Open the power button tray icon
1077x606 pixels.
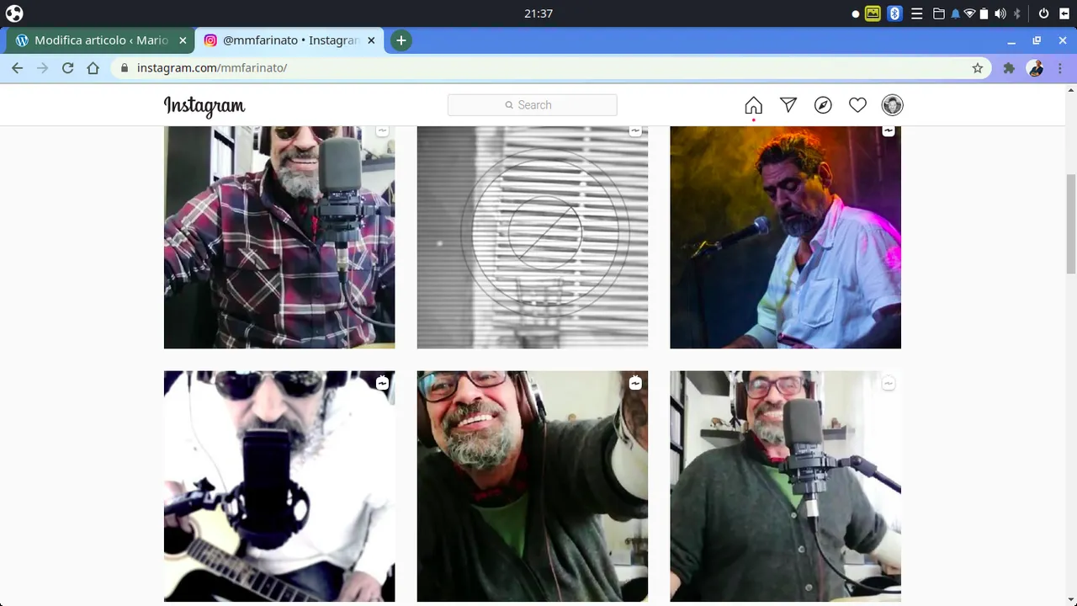(x=1043, y=13)
